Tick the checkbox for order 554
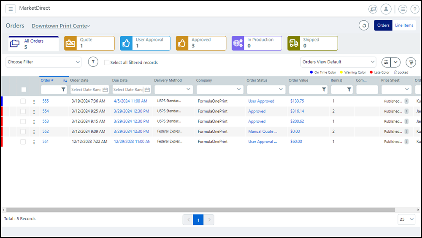The image size is (422, 238). click(23, 112)
